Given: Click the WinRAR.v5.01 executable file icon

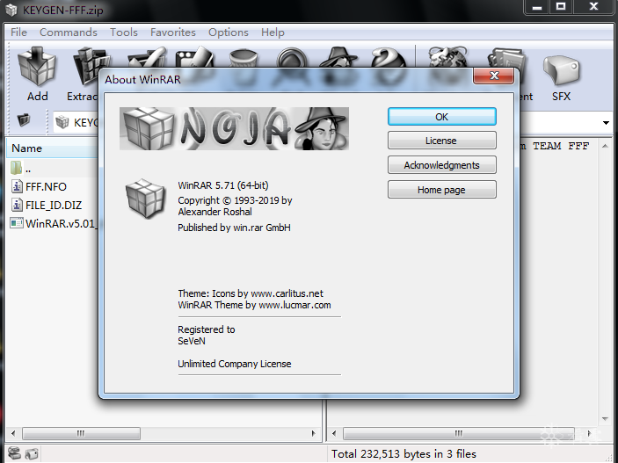Looking at the screenshot, I should (x=17, y=223).
